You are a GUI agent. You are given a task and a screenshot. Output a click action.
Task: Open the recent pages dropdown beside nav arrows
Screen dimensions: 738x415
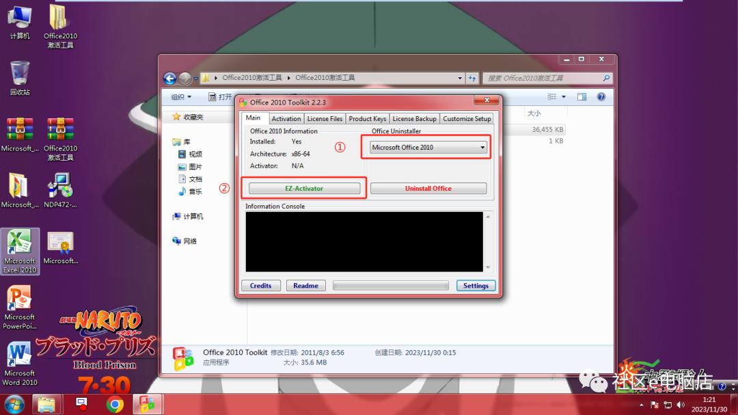[195, 79]
